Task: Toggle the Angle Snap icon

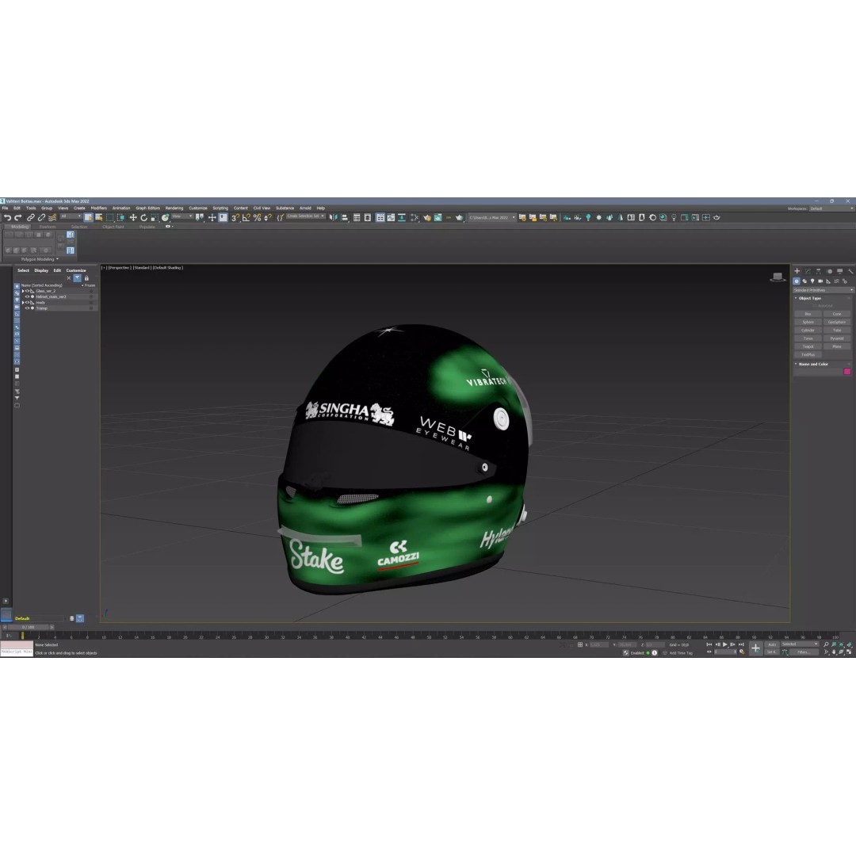Action: coord(246,217)
